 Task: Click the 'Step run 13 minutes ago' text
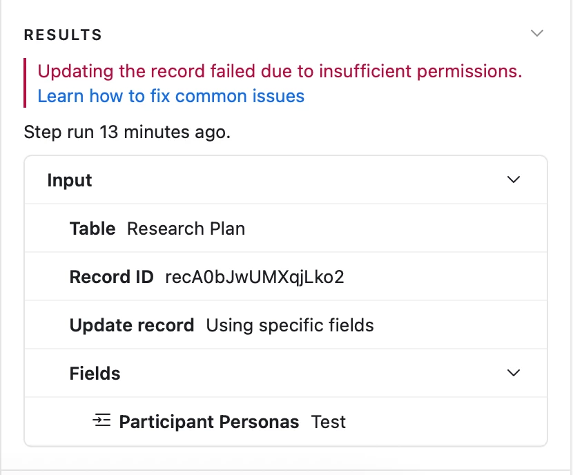127,132
